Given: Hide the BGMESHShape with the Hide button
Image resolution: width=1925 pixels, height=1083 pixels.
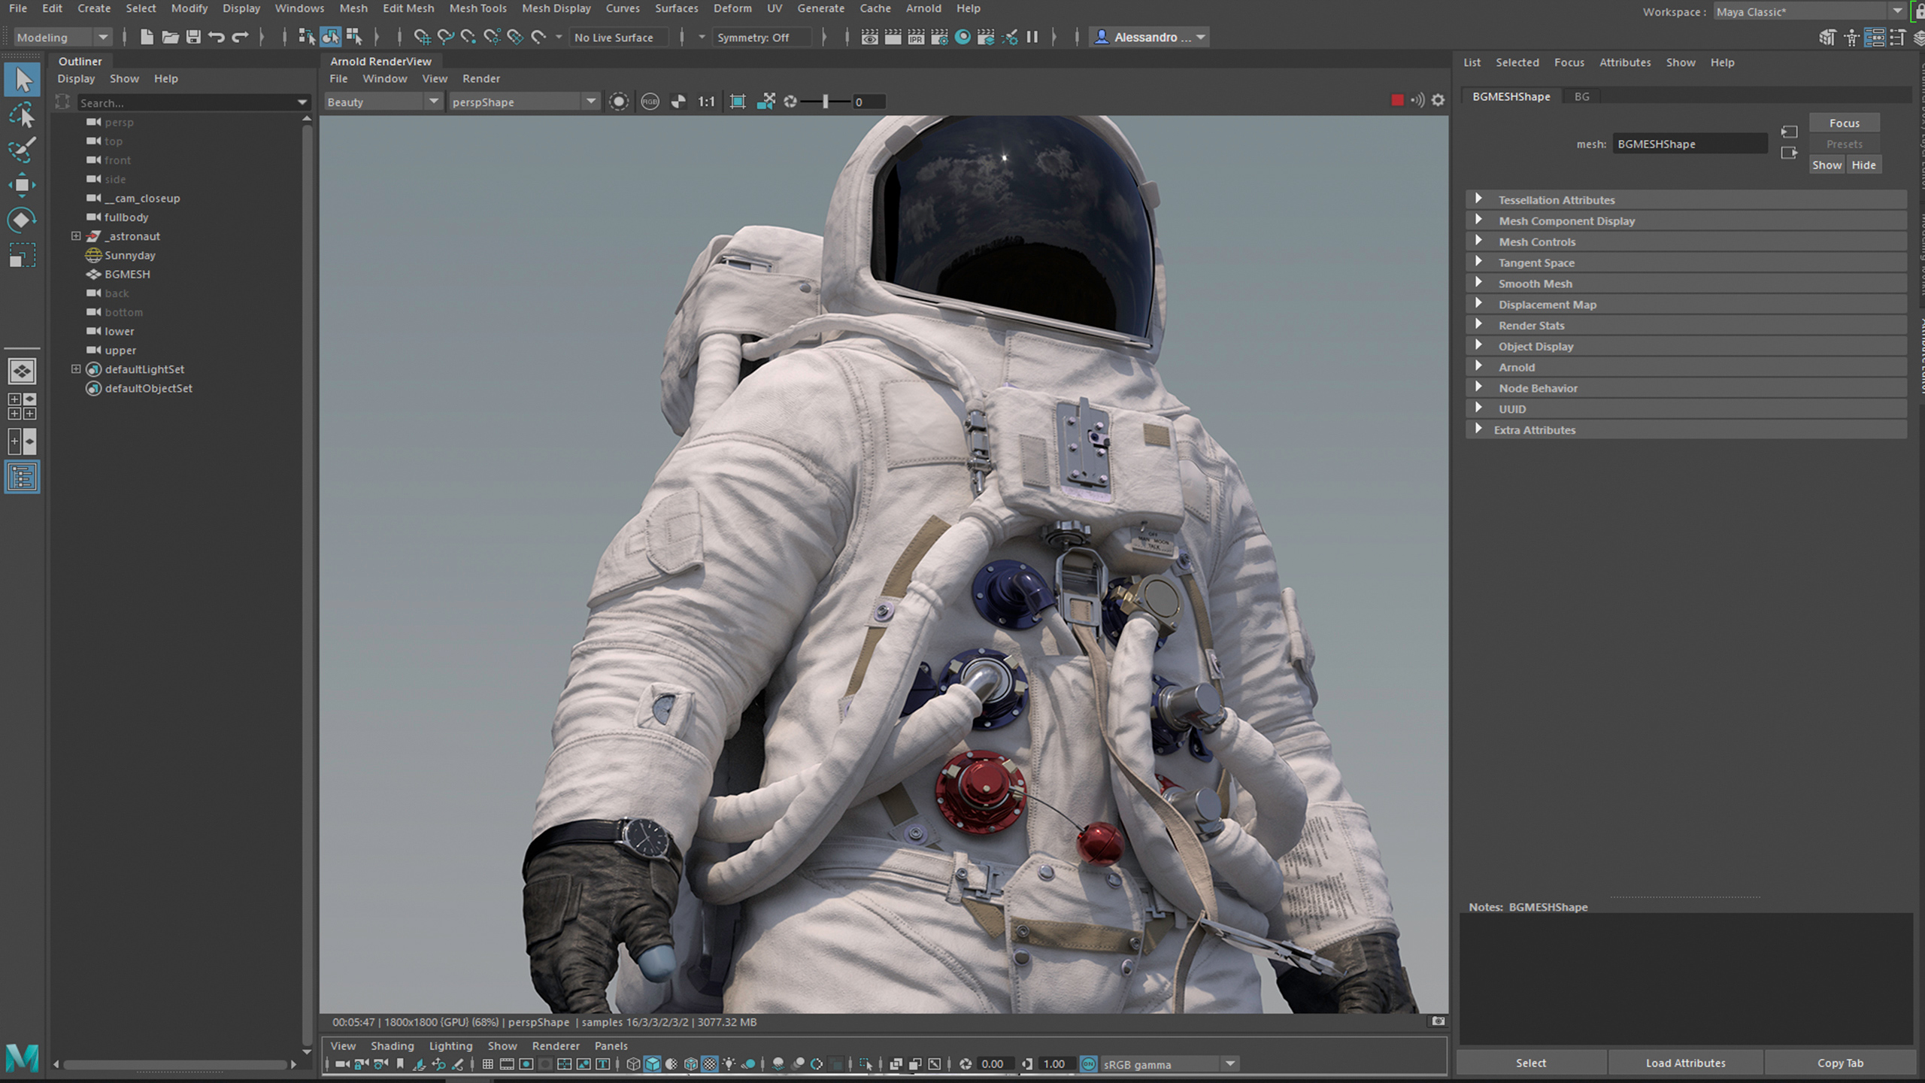Looking at the screenshot, I should [x=1865, y=164].
